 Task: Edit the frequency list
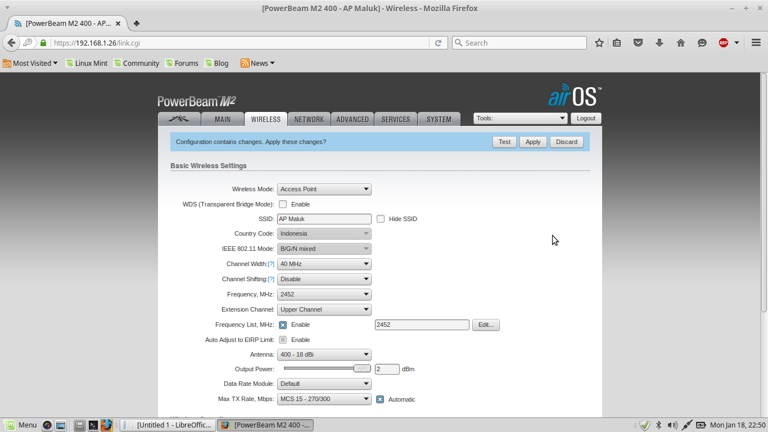(486, 325)
